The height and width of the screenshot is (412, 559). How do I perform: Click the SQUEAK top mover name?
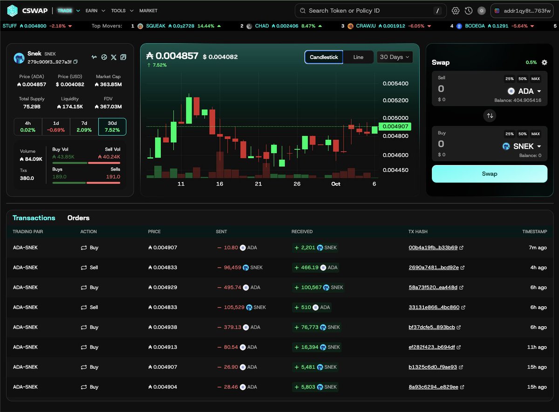(x=155, y=26)
